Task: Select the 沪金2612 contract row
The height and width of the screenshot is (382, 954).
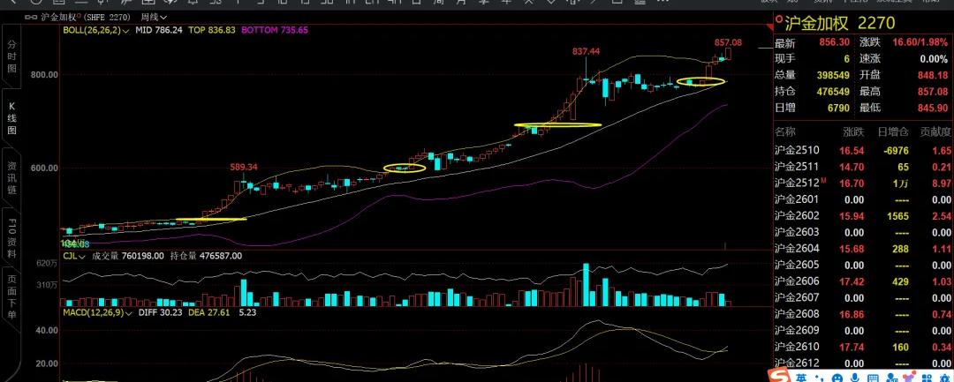Action: [864, 363]
